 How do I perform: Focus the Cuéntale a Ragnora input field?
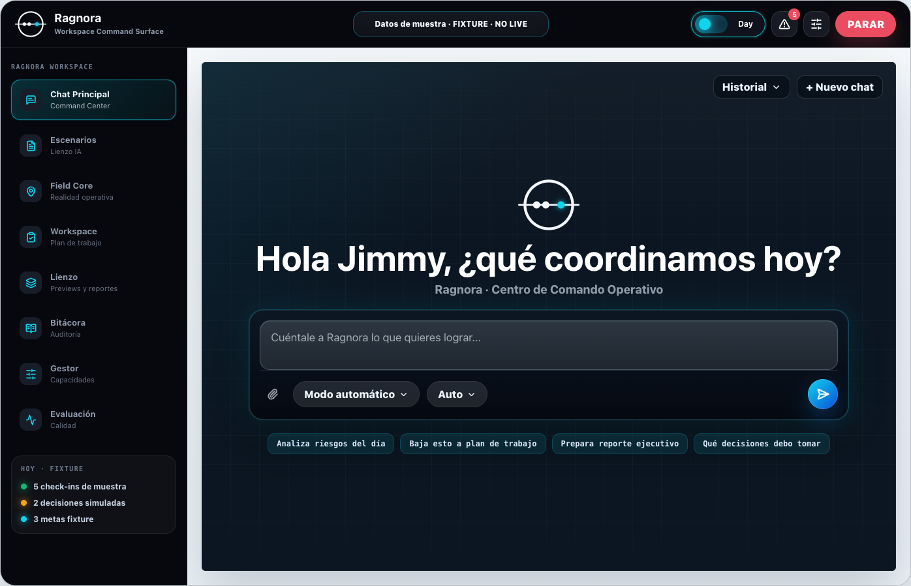[549, 345]
